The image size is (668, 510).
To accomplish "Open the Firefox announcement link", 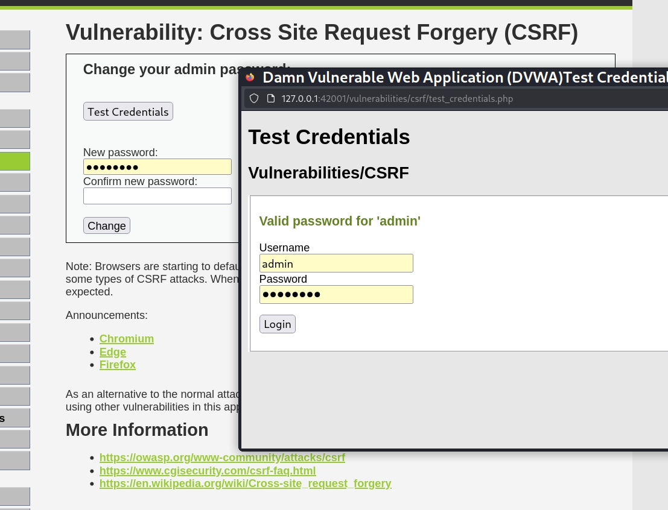I will (x=118, y=365).
